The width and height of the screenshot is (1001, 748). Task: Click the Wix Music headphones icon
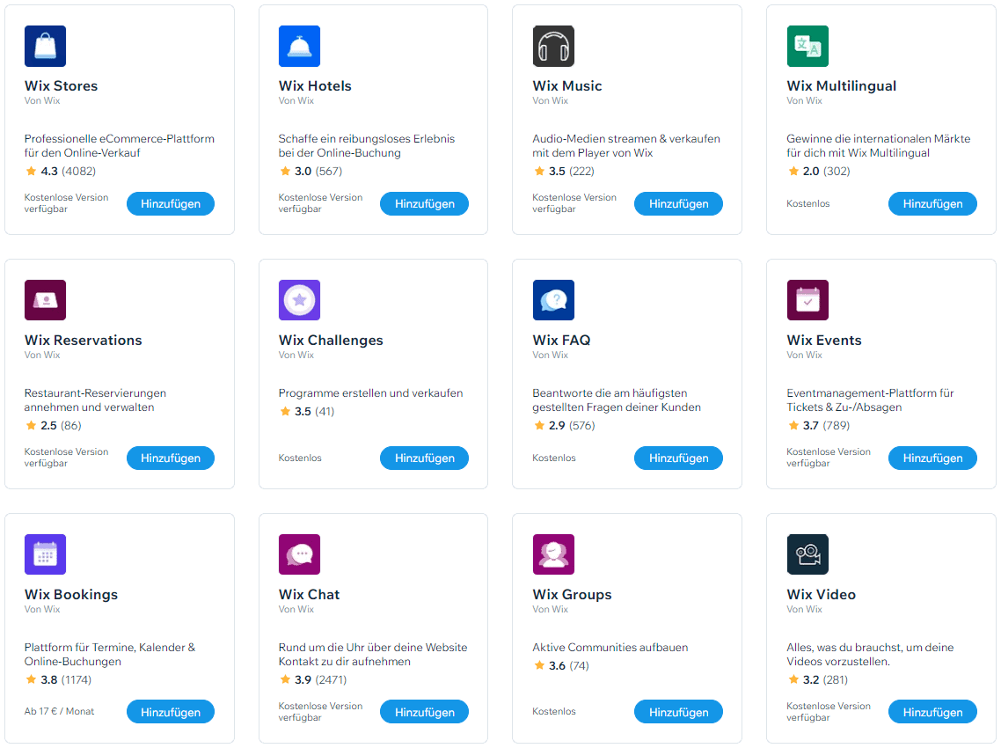[553, 46]
